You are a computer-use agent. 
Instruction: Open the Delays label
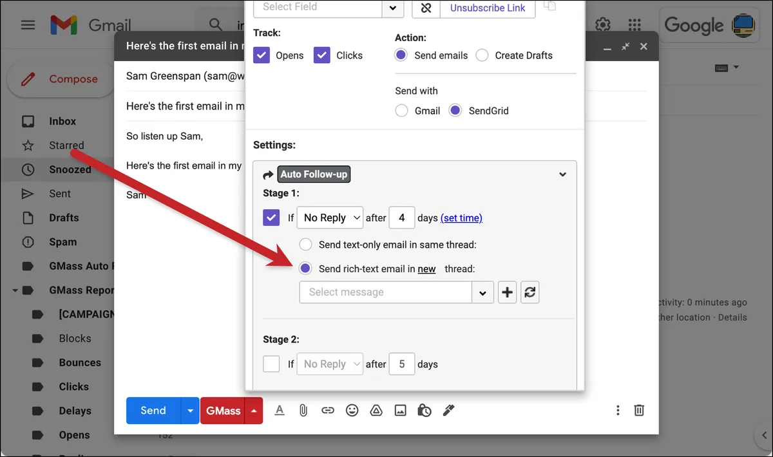[x=75, y=411]
